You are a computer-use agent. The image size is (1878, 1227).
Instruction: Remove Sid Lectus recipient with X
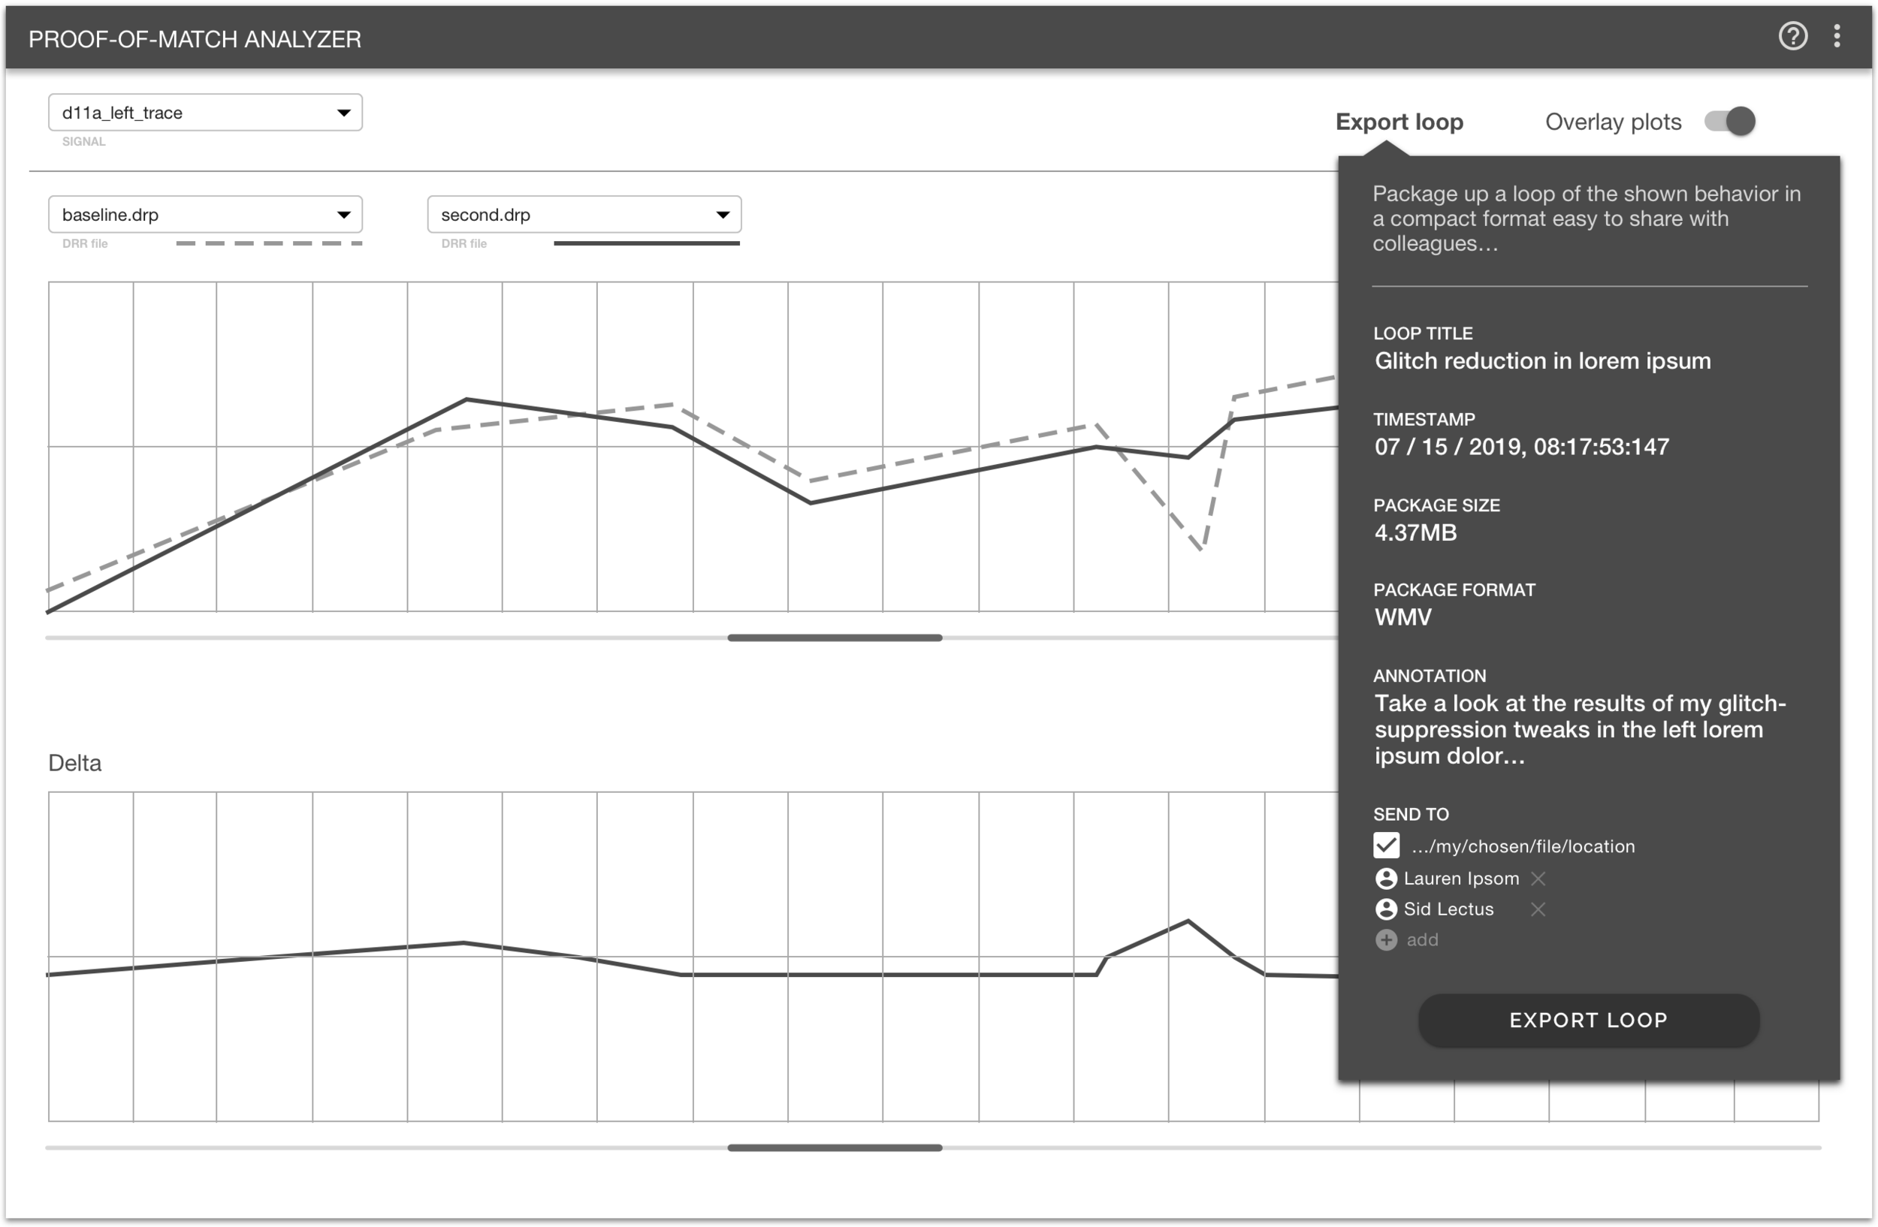click(x=1538, y=909)
